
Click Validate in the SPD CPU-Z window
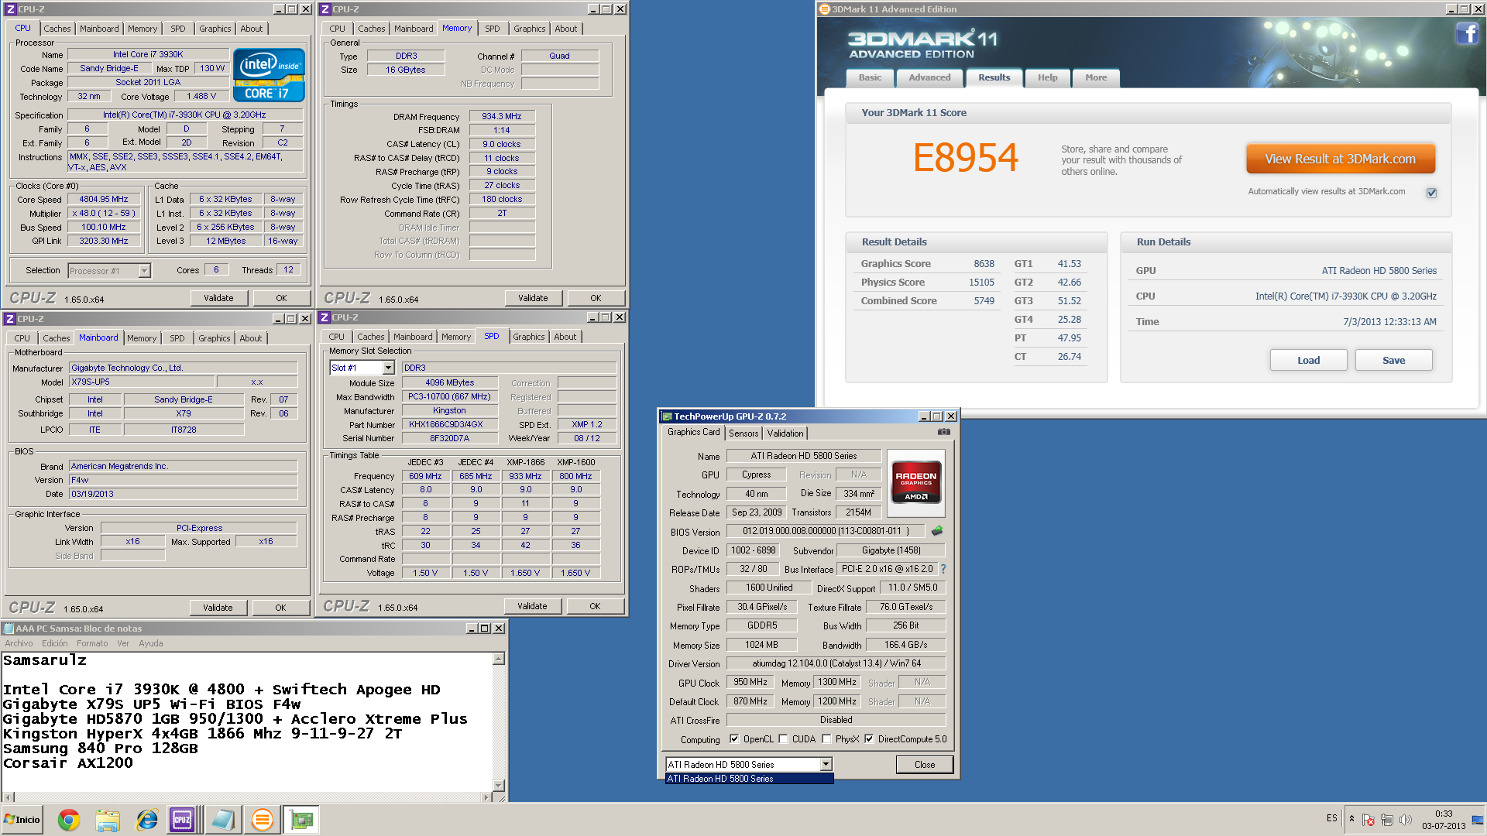point(532,606)
